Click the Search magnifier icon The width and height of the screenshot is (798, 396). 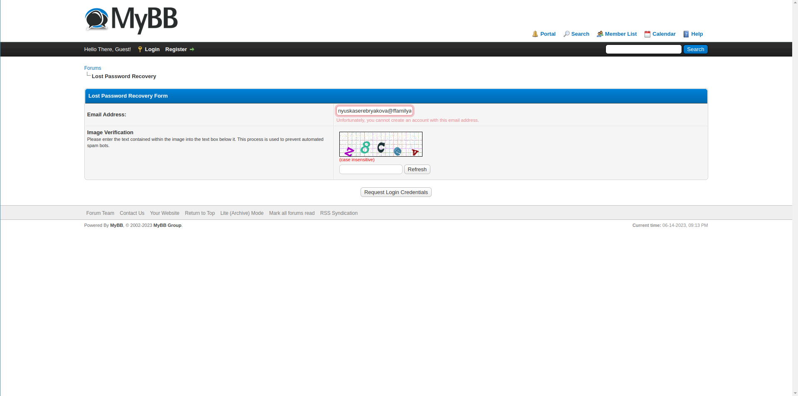(x=566, y=34)
